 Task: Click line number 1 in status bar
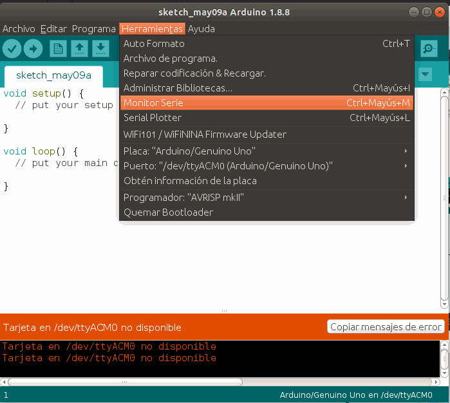click(x=6, y=395)
